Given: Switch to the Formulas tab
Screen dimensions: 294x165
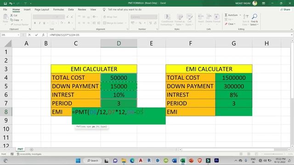Looking at the screenshot, I should tap(58, 9).
